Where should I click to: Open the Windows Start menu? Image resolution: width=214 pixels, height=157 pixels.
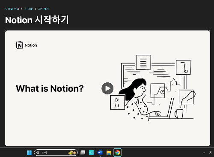29,153
